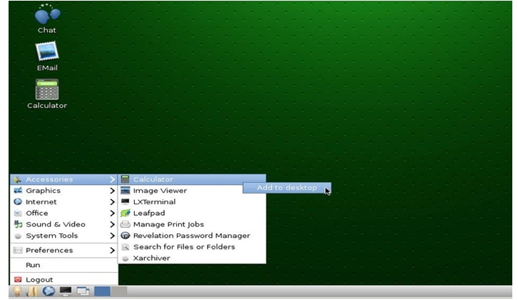Switch to the blue first desktop pager

(x=103, y=291)
